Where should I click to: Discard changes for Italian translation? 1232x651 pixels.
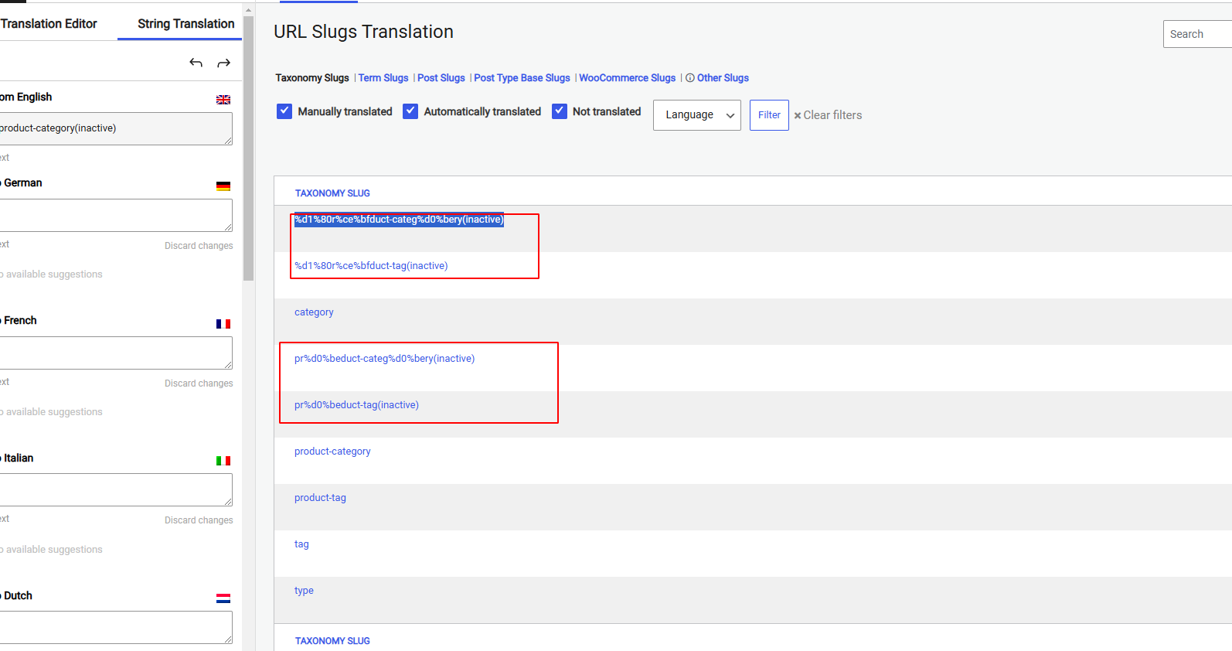point(199,520)
